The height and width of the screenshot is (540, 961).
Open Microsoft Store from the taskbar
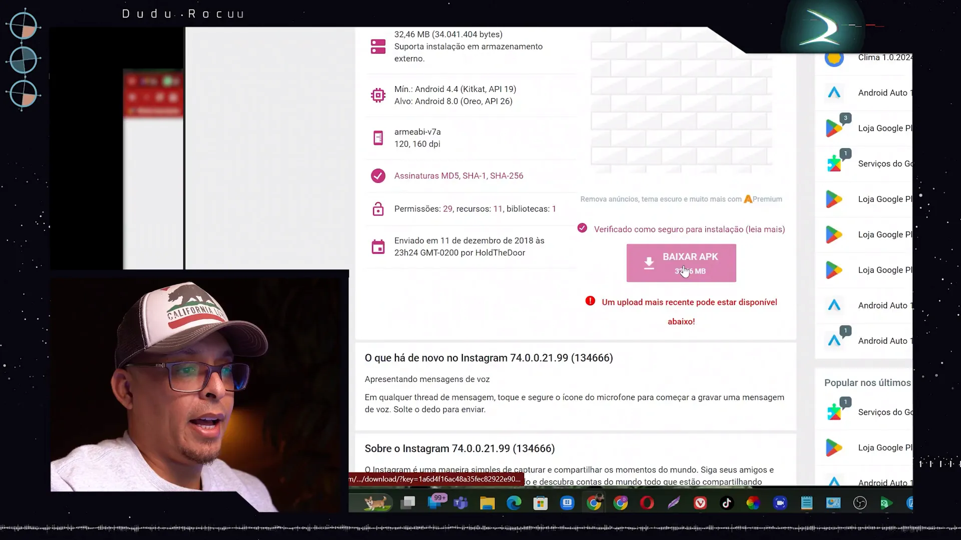[x=541, y=503]
